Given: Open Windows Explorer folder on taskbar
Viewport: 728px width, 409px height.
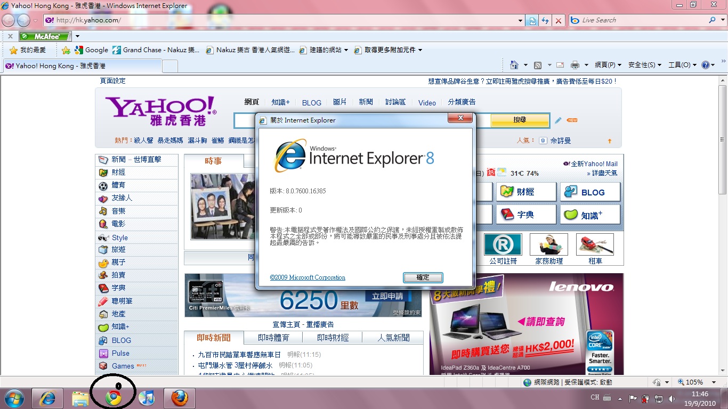Looking at the screenshot, I should pyautogui.click(x=80, y=398).
